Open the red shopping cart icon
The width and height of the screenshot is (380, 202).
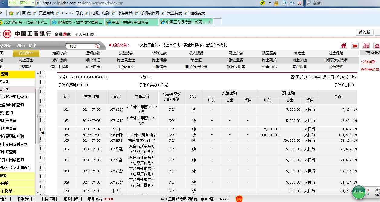[x=355, y=46]
